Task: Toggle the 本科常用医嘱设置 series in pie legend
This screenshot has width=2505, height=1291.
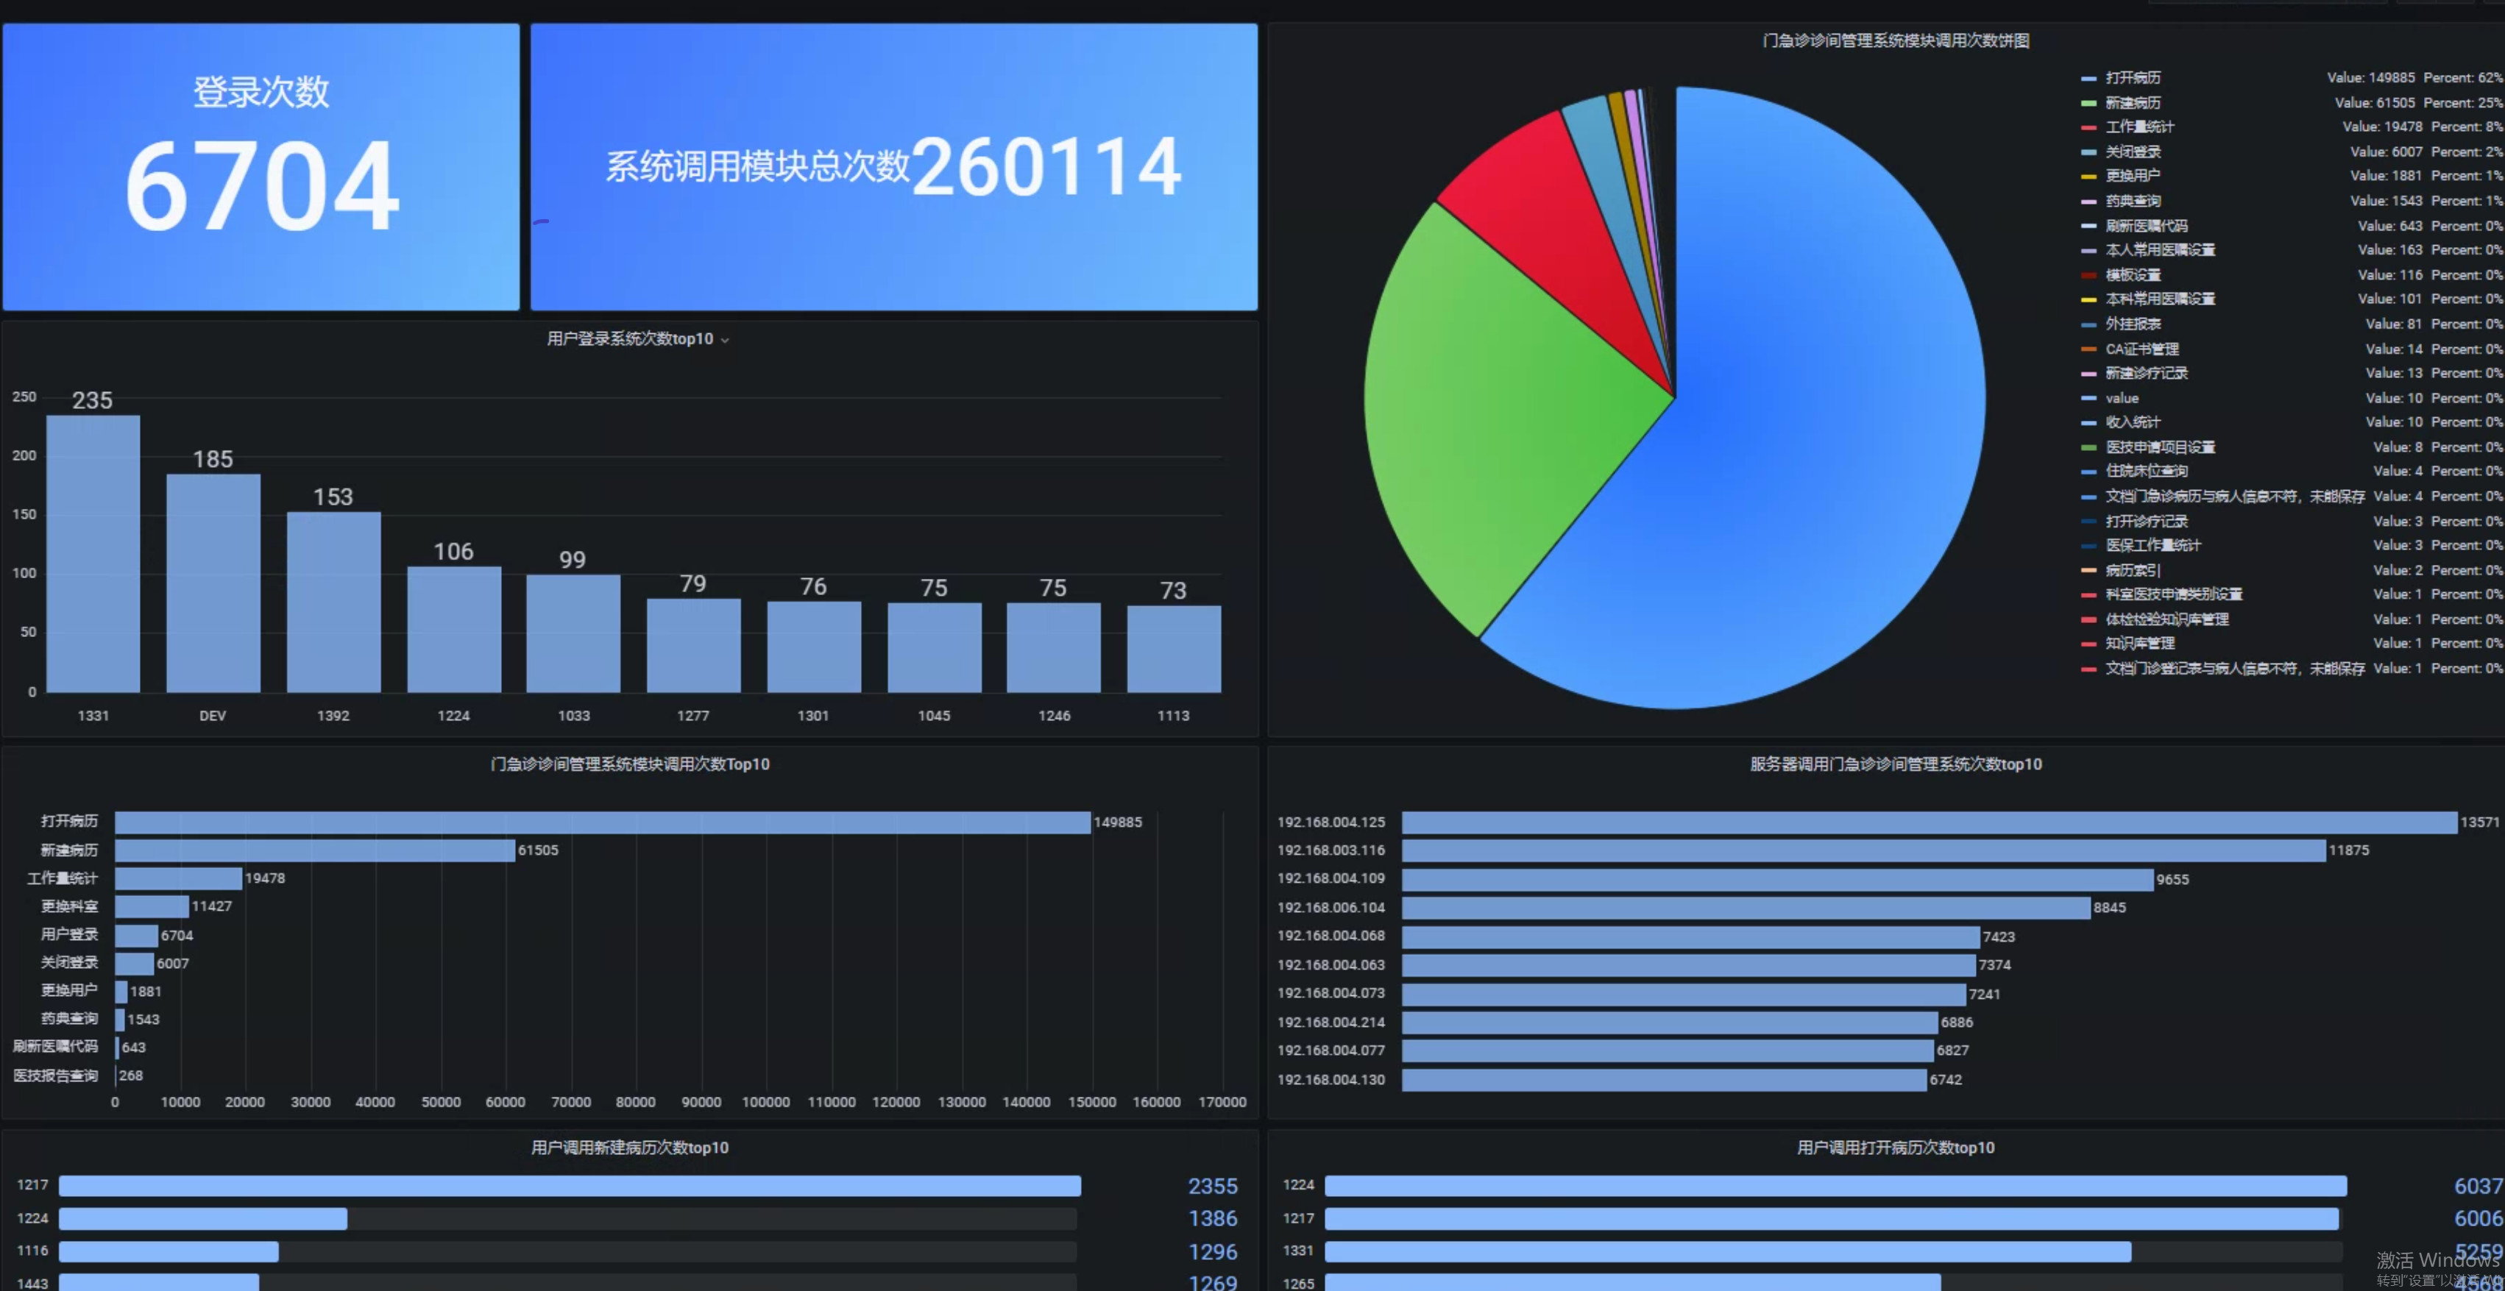Action: coord(2160,299)
